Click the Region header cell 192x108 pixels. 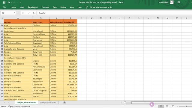pyautogui.click(x=18, y=21)
